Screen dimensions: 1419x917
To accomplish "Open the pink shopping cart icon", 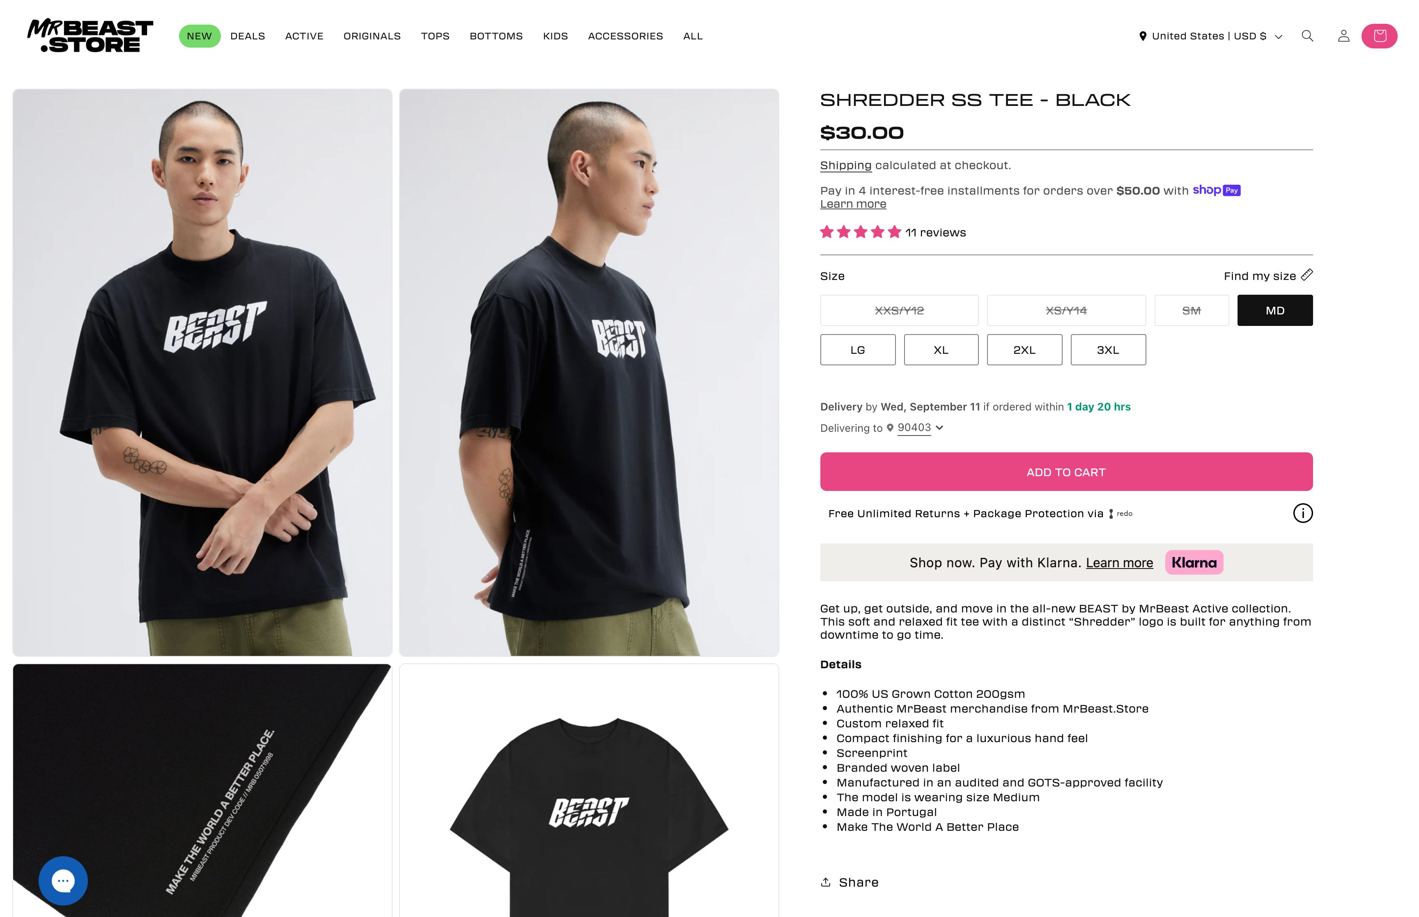I will [1379, 36].
